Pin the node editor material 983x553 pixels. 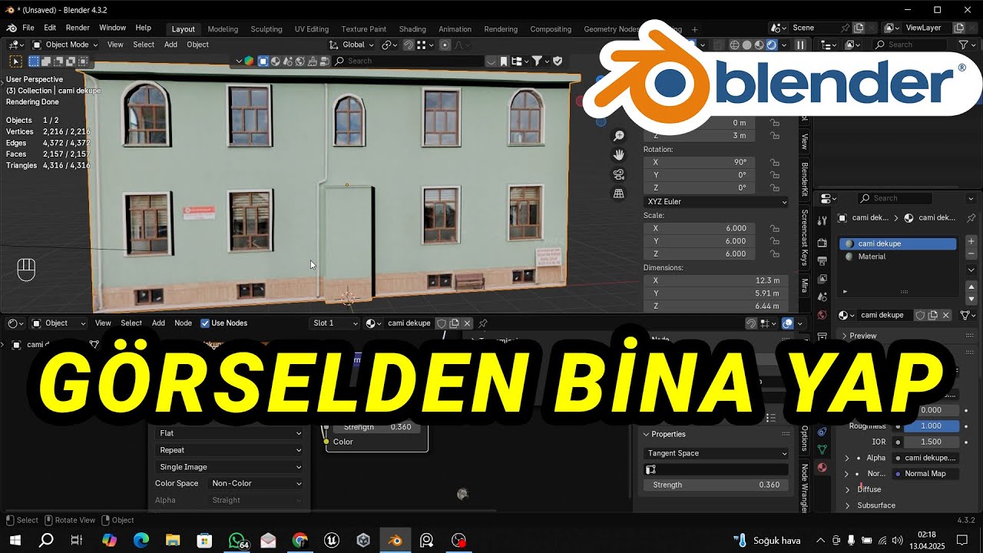pos(482,323)
